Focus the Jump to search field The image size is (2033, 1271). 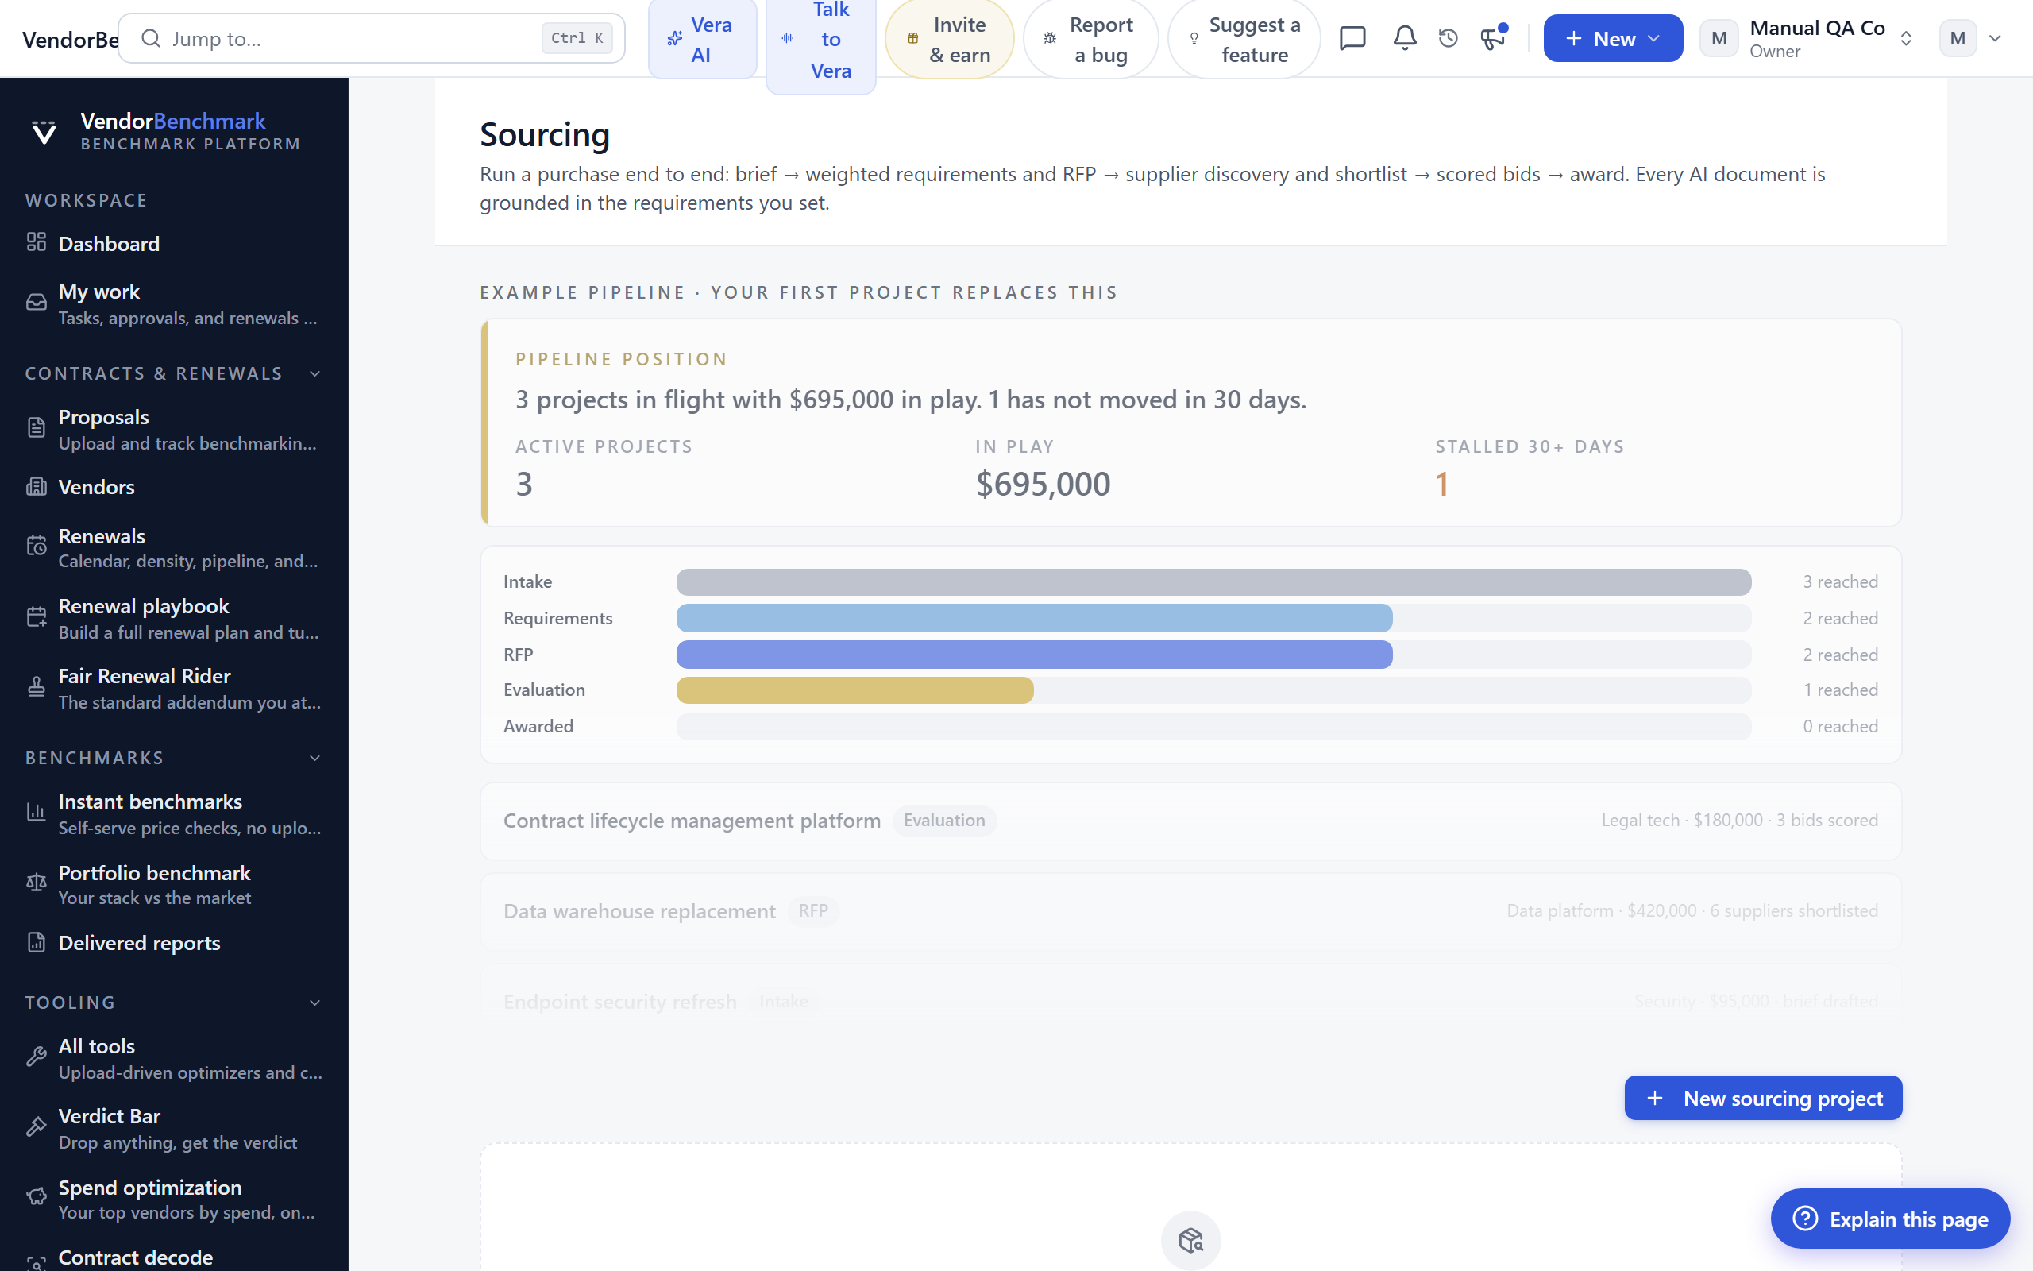pyautogui.click(x=372, y=39)
